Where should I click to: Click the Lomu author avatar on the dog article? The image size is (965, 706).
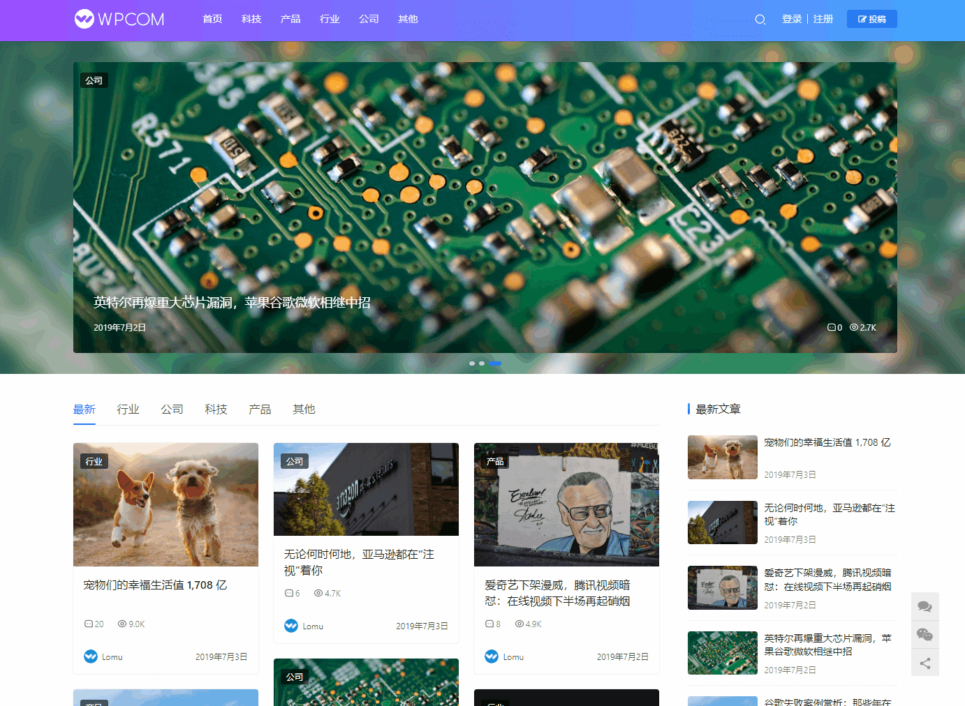(x=90, y=656)
